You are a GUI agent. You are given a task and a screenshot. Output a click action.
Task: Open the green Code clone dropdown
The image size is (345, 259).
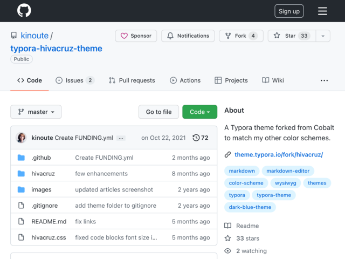[x=200, y=112]
